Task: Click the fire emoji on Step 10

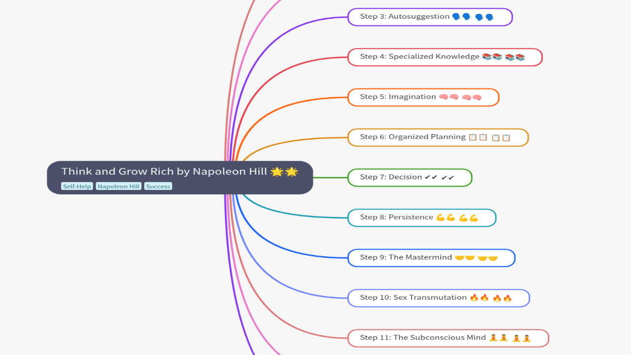Action: (x=491, y=298)
